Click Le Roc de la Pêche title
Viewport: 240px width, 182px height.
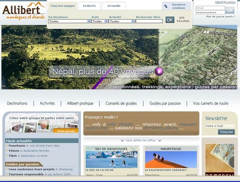click(x=100, y=170)
